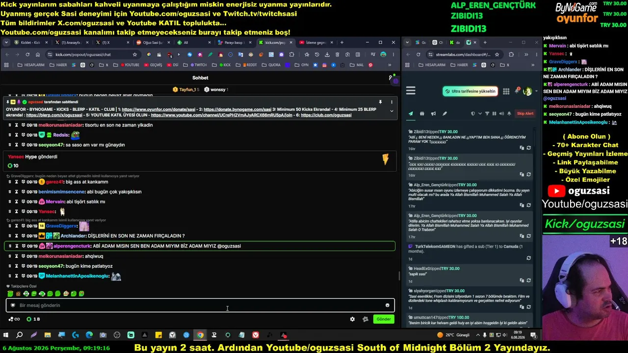This screenshot has width=628, height=353.
Task: Toggle Streamlabs shield moderation mode
Action: 473,114
